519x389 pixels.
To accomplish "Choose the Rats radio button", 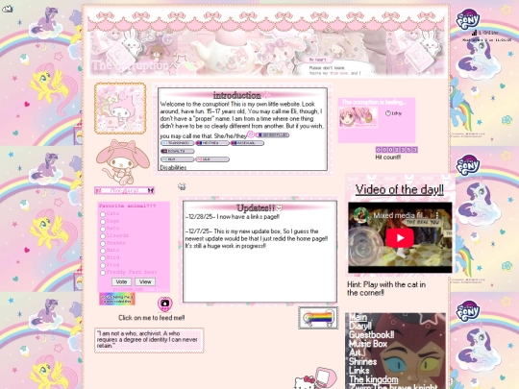I will click(x=103, y=229).
